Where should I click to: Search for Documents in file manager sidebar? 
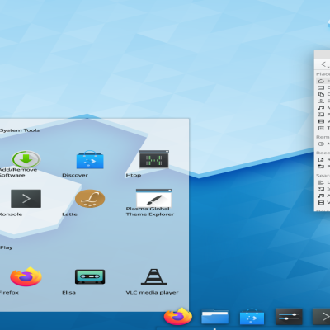[323, 182]
